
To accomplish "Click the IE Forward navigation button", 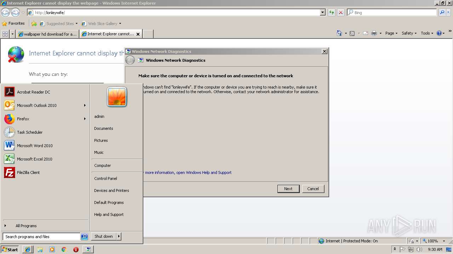I will (x=15, y=12).
